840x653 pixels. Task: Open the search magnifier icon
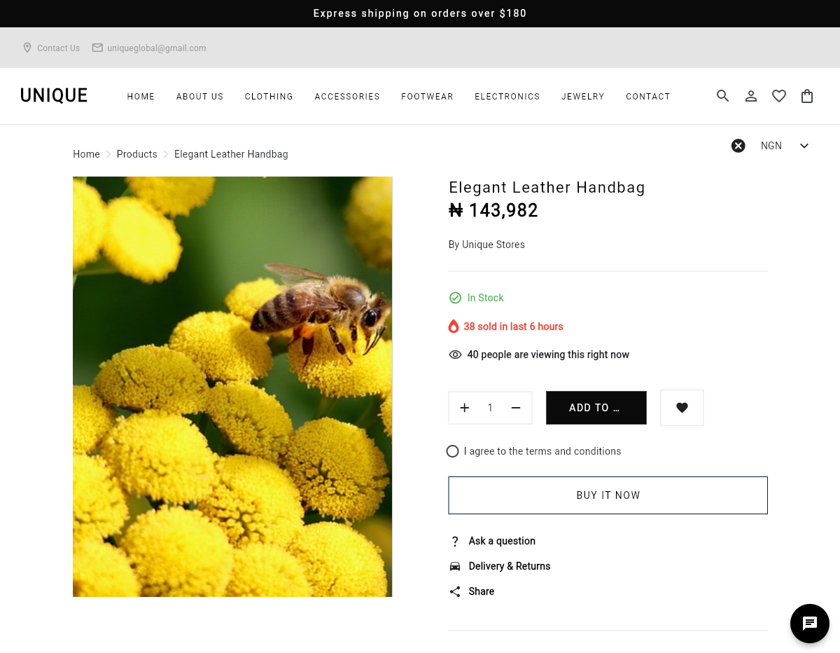click(x=723, y=96)
